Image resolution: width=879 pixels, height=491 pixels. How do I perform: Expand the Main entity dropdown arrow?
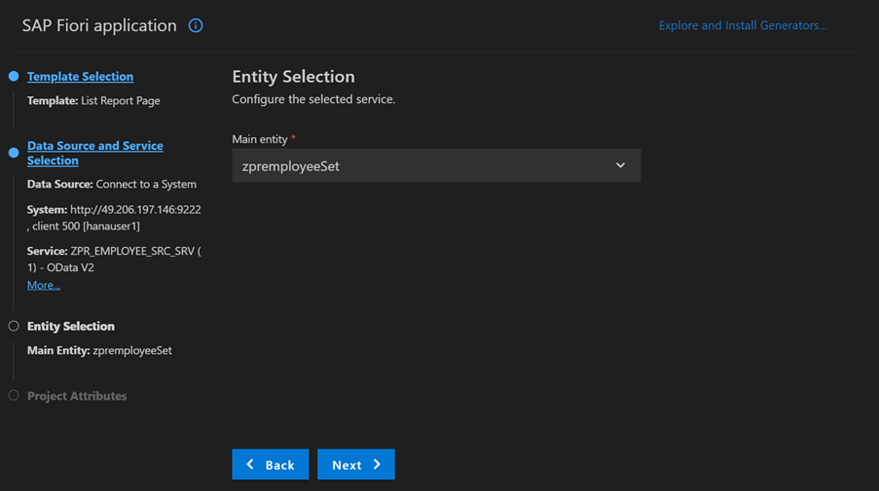[621, 165]
